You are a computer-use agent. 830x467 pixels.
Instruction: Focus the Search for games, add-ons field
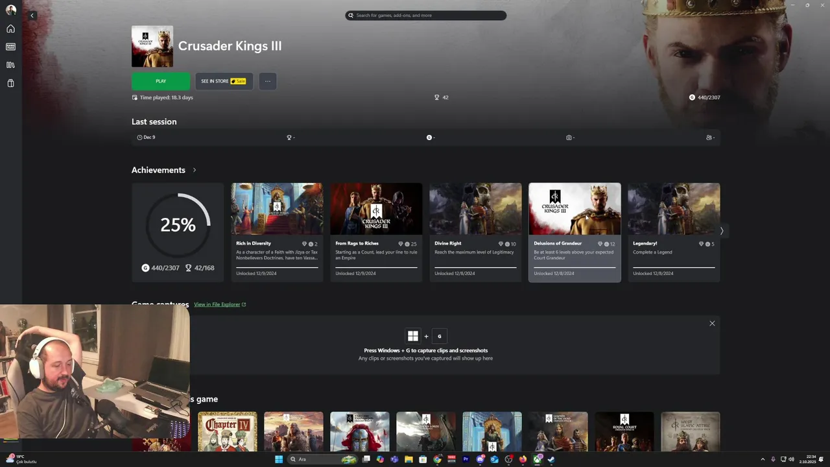pos(425,15)
